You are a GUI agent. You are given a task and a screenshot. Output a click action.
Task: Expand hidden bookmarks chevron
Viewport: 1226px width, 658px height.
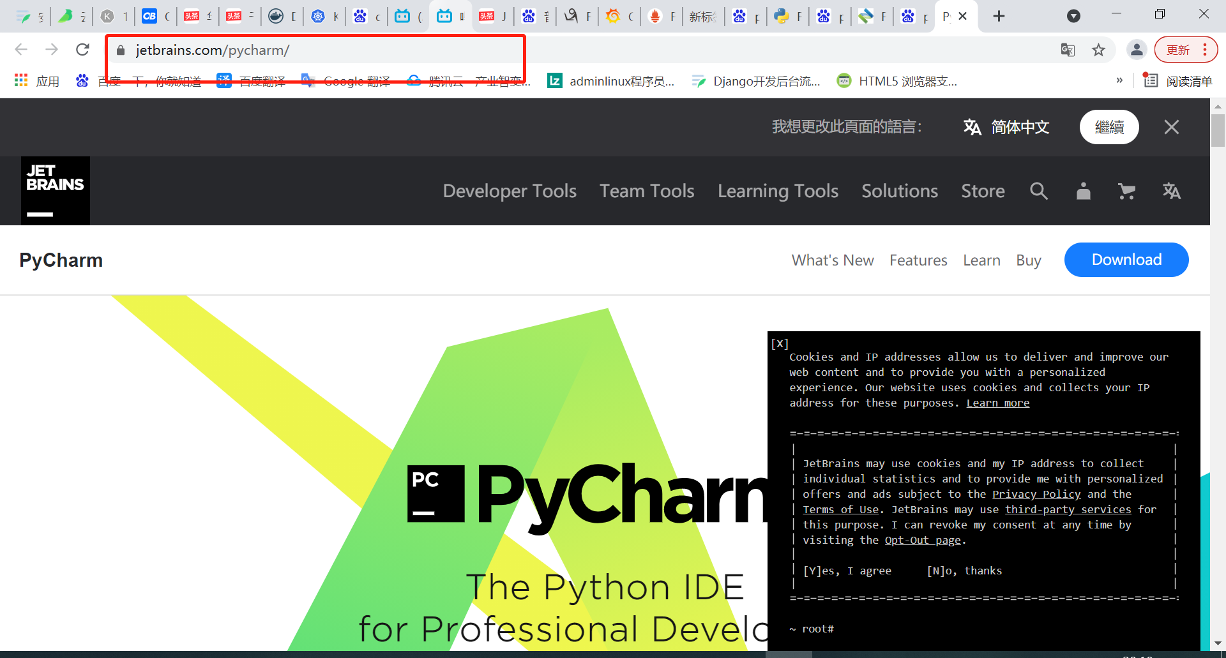pyautogui.click(x=1119, y=80)
